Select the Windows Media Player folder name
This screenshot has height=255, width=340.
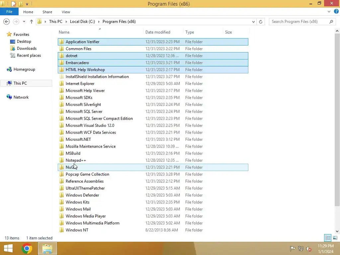[86, 216]
